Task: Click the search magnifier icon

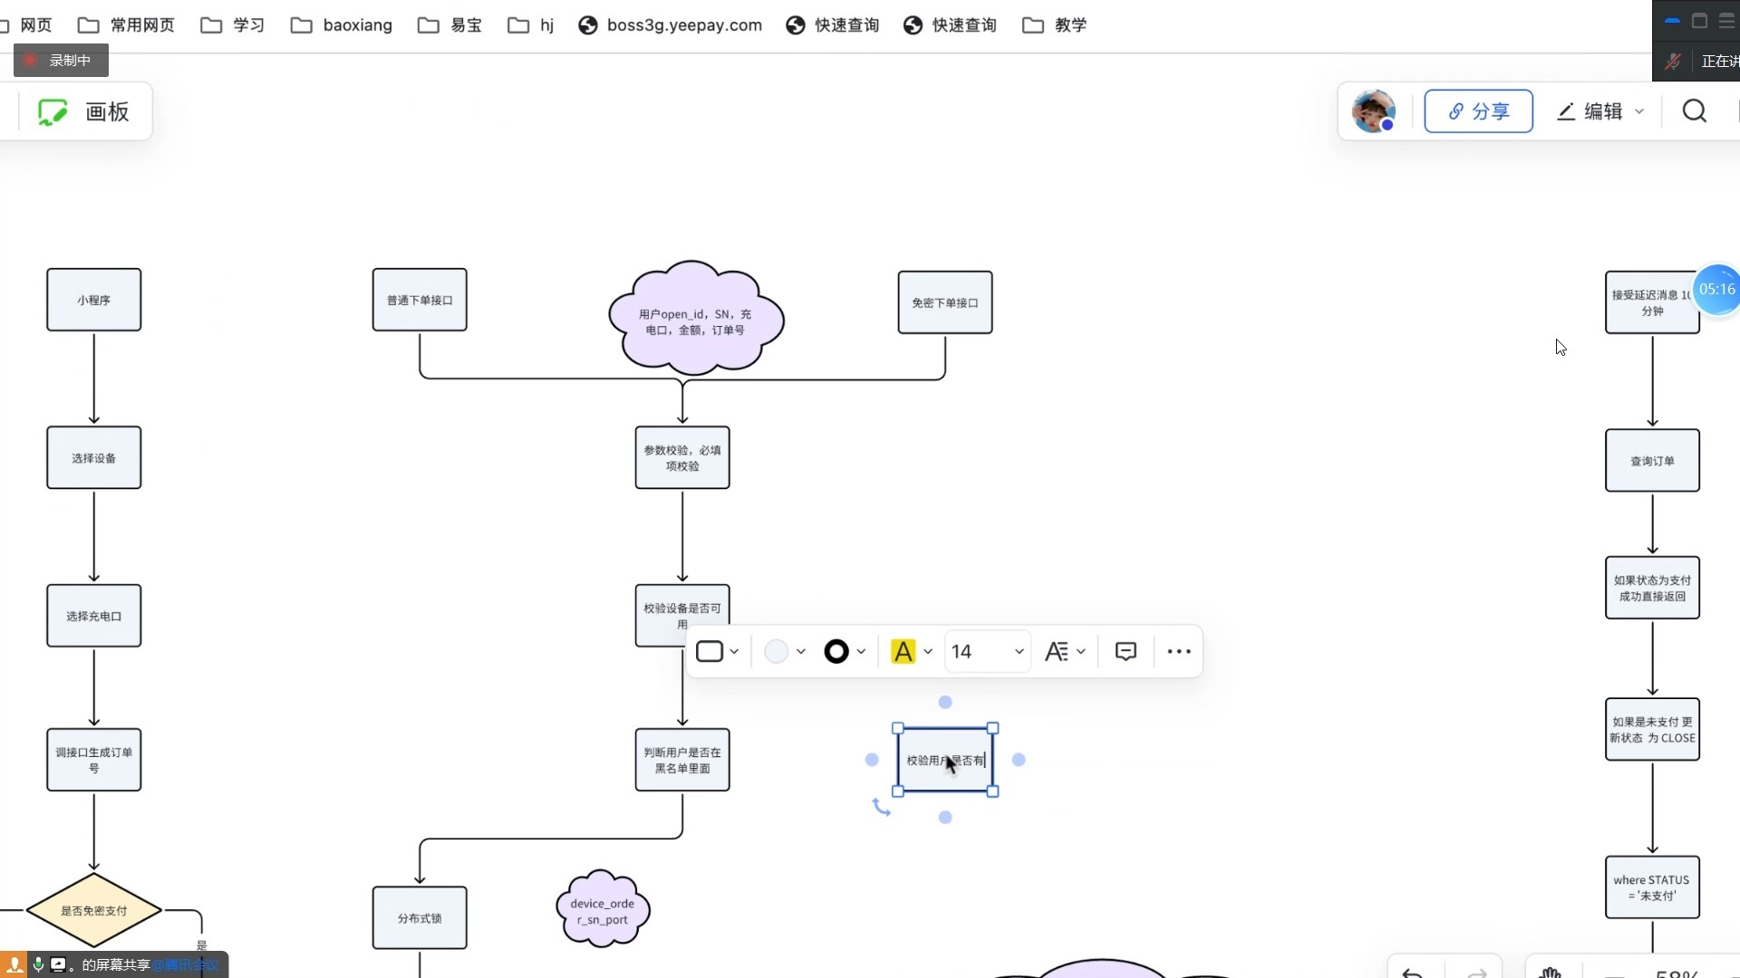Action: 1694,111
